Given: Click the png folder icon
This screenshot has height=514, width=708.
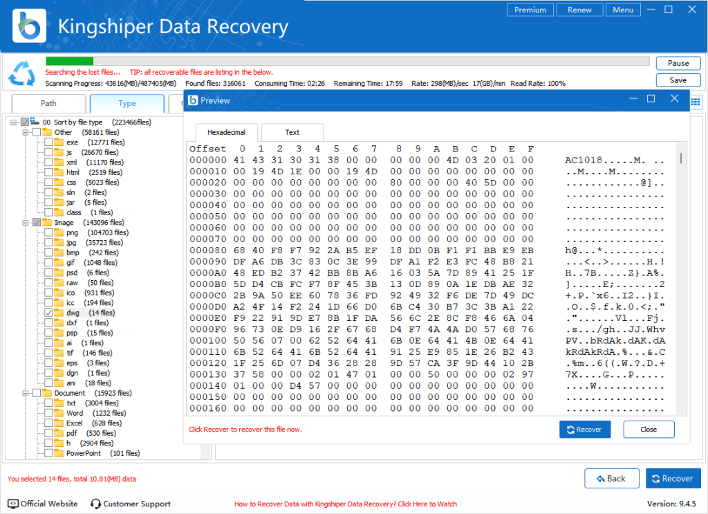Looking at the screenshot, I should pos(59,232).
